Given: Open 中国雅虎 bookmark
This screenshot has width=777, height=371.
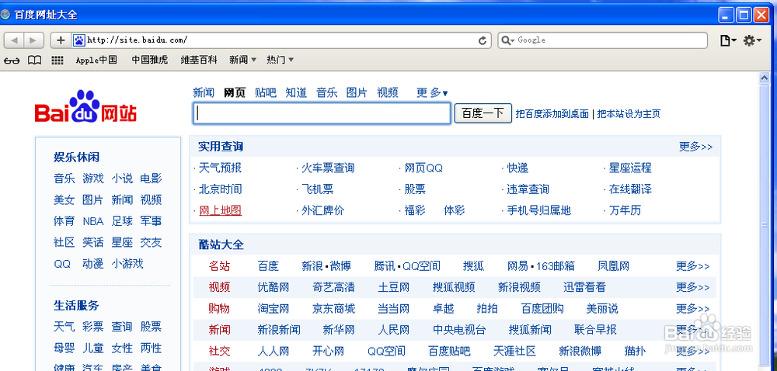Looking at the screenshot, I should 150,60.
